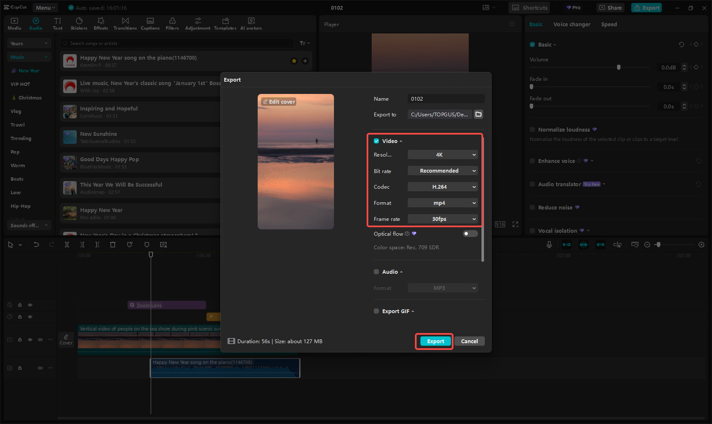712x424 pixels.
Task: Open Shortcuts from the title bar
Action: [x=530, y=8]
